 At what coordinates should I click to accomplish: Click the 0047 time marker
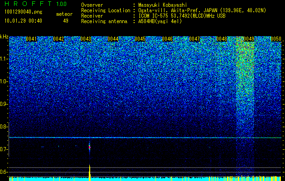tap(194, 39)
